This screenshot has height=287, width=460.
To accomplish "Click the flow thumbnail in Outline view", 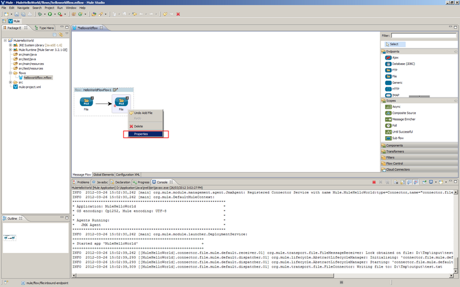I will [10, 238].
